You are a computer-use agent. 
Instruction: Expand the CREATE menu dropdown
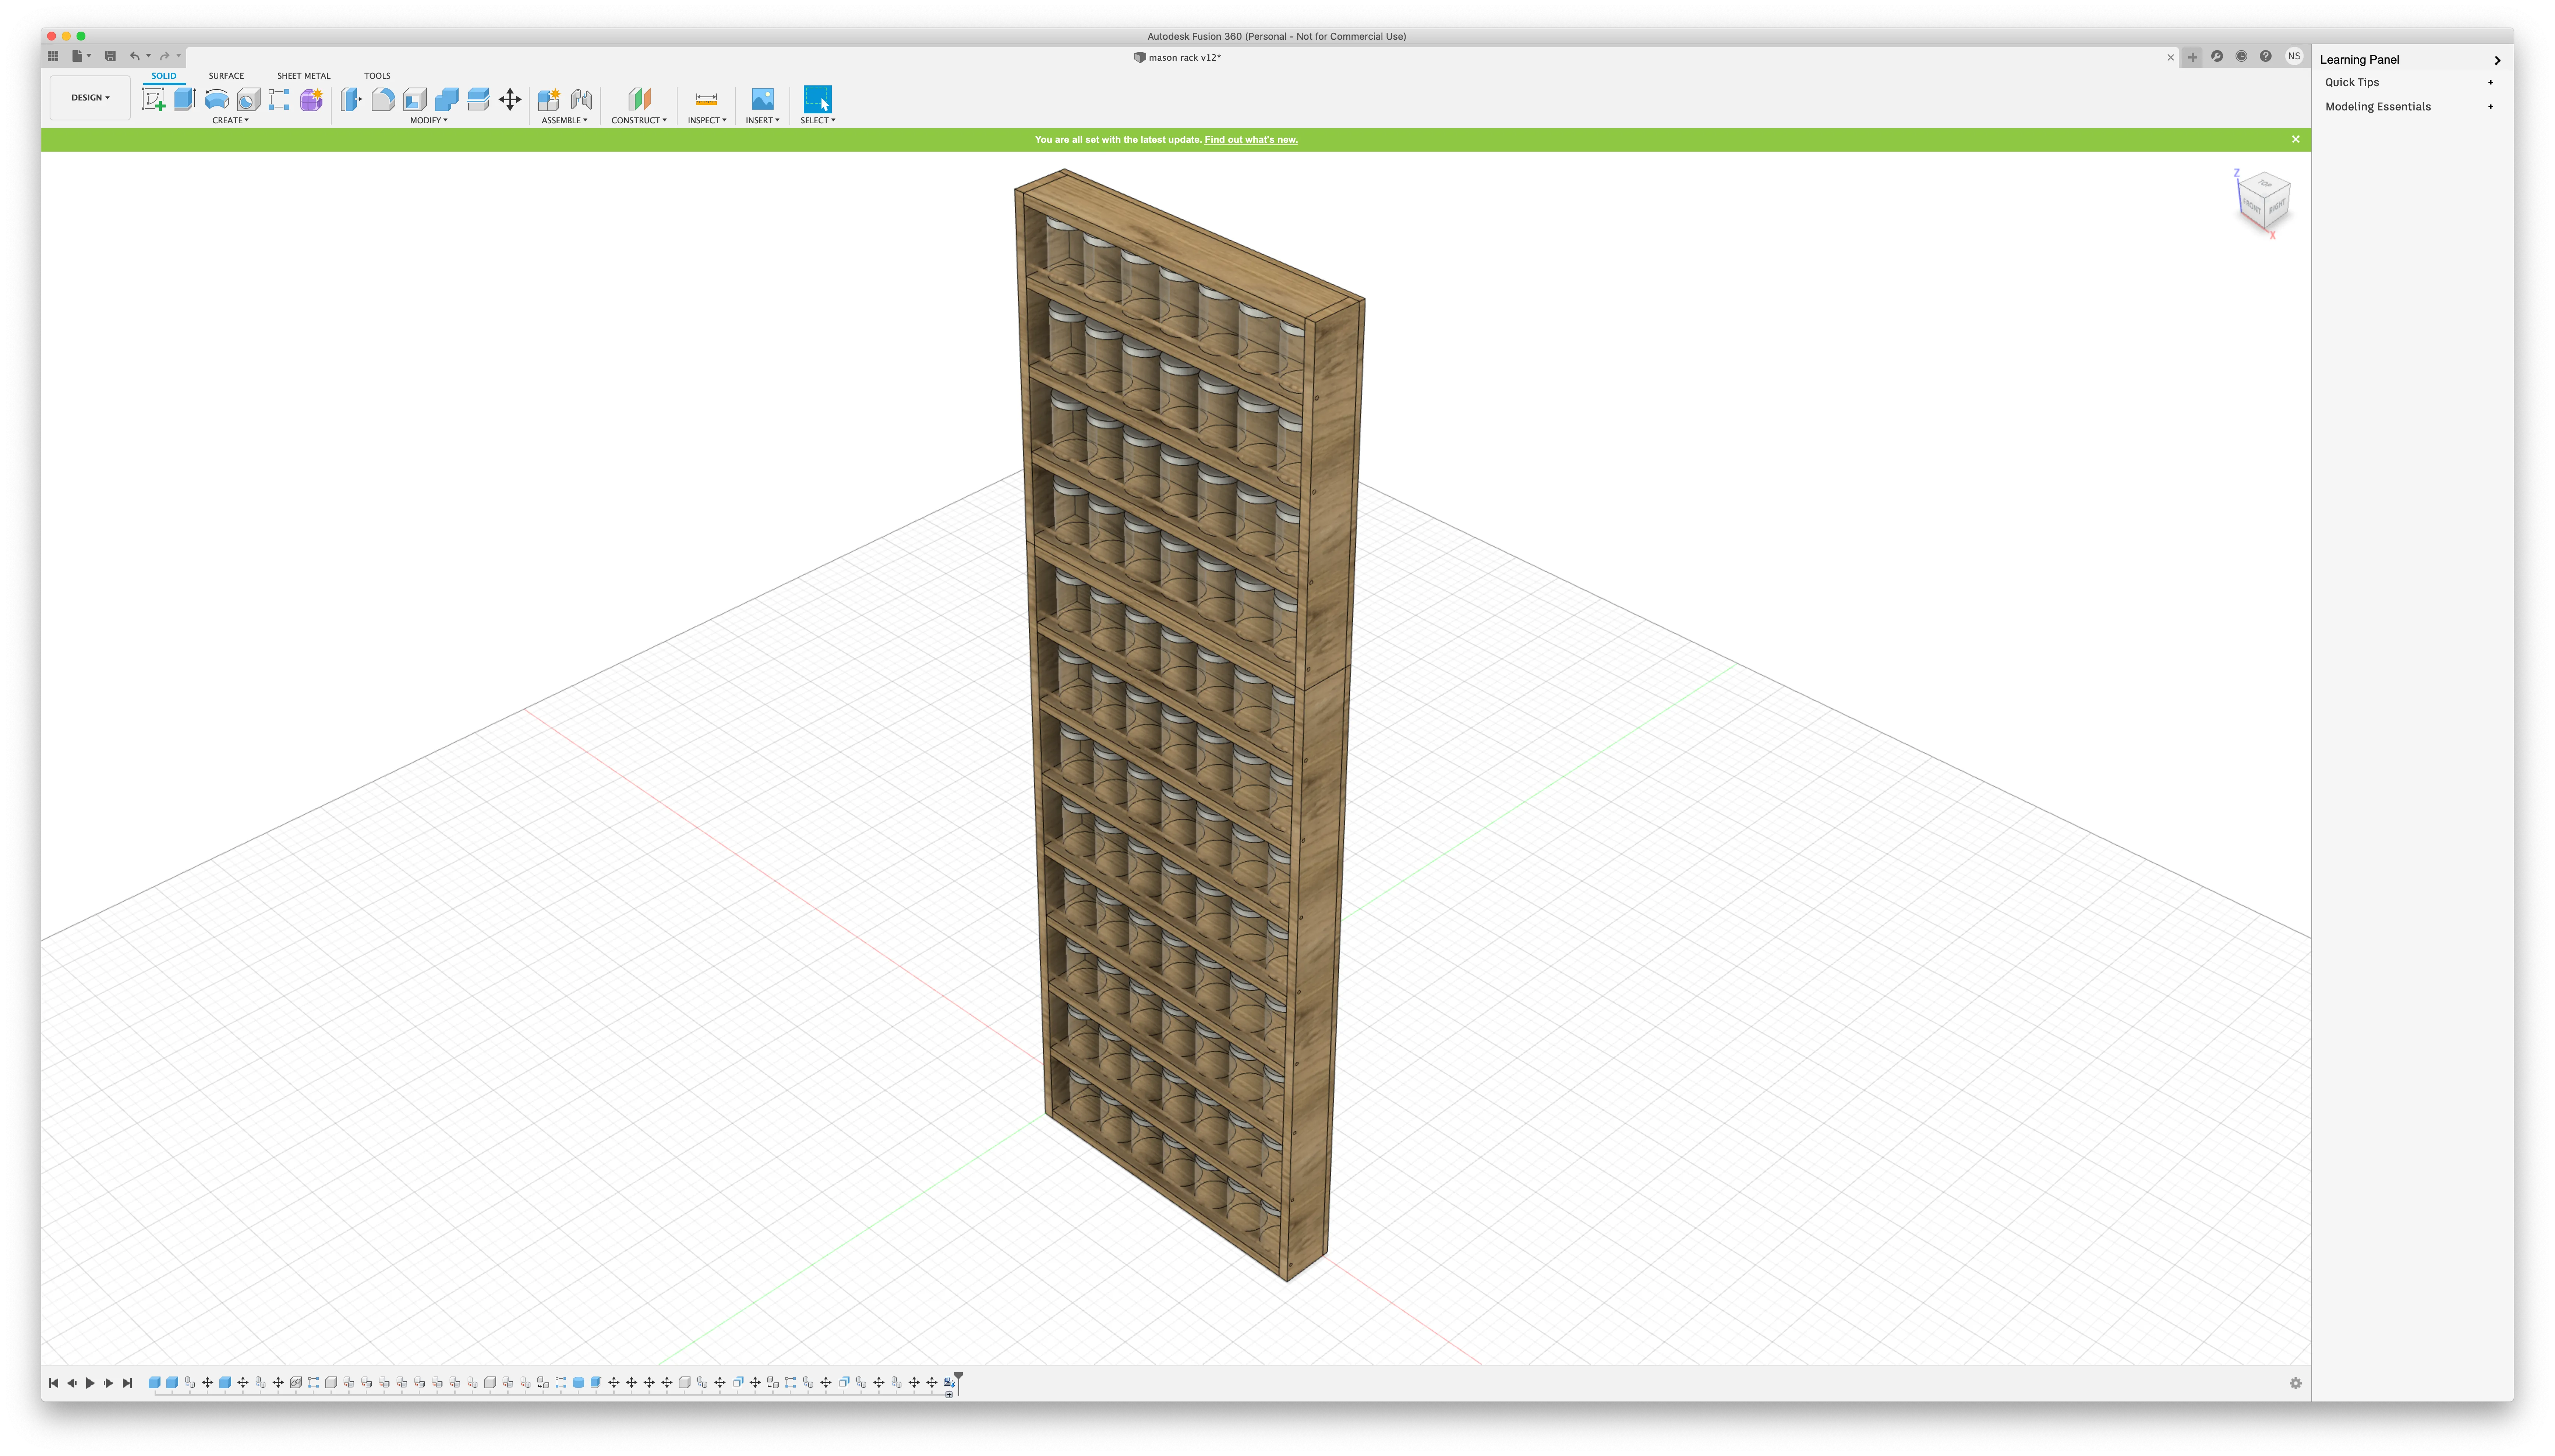point(230,120)
